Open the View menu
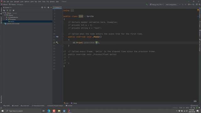The image size is (201, 113). pyautogui.click(x=12, y=2)
